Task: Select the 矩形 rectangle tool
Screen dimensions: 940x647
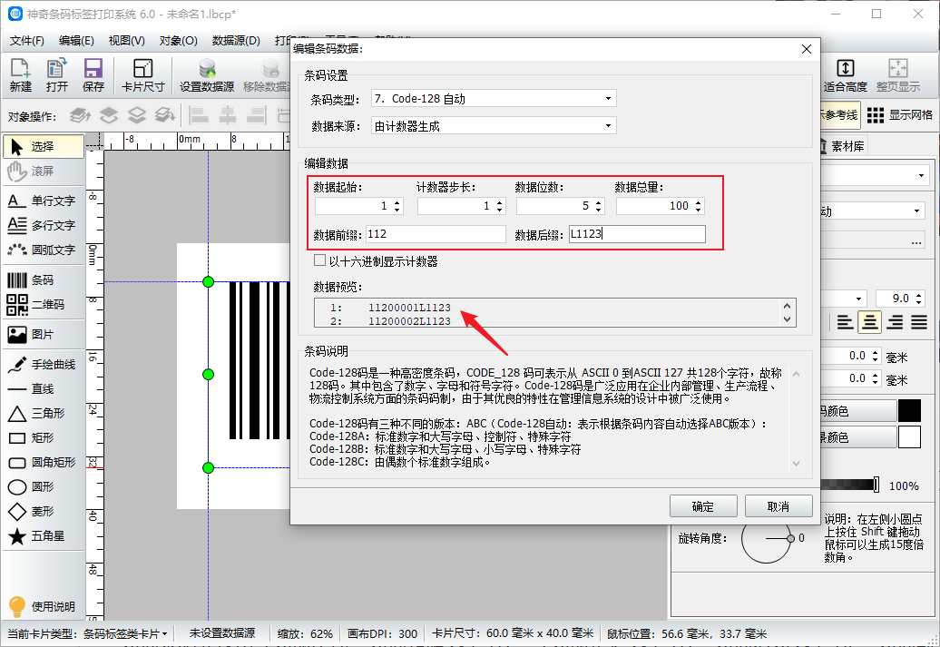Action: coord(44,438)
